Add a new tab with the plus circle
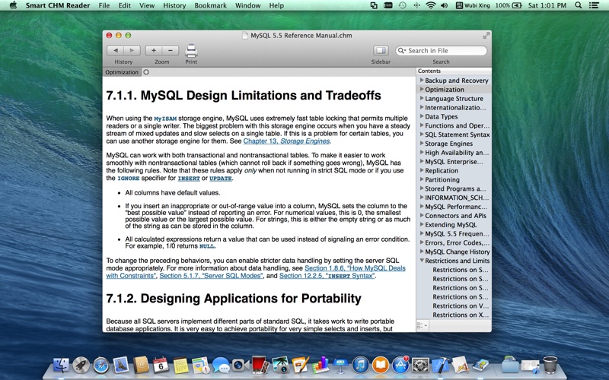 point(146,71)
